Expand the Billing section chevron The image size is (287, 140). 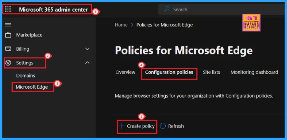tap(87, 49)
